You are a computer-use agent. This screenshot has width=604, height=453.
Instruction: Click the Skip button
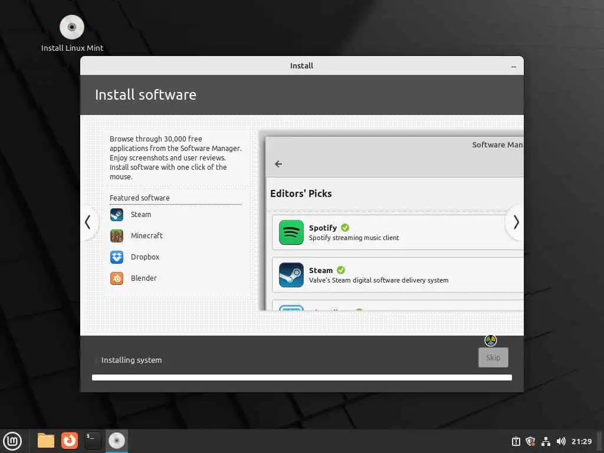(x=493, y=357)
